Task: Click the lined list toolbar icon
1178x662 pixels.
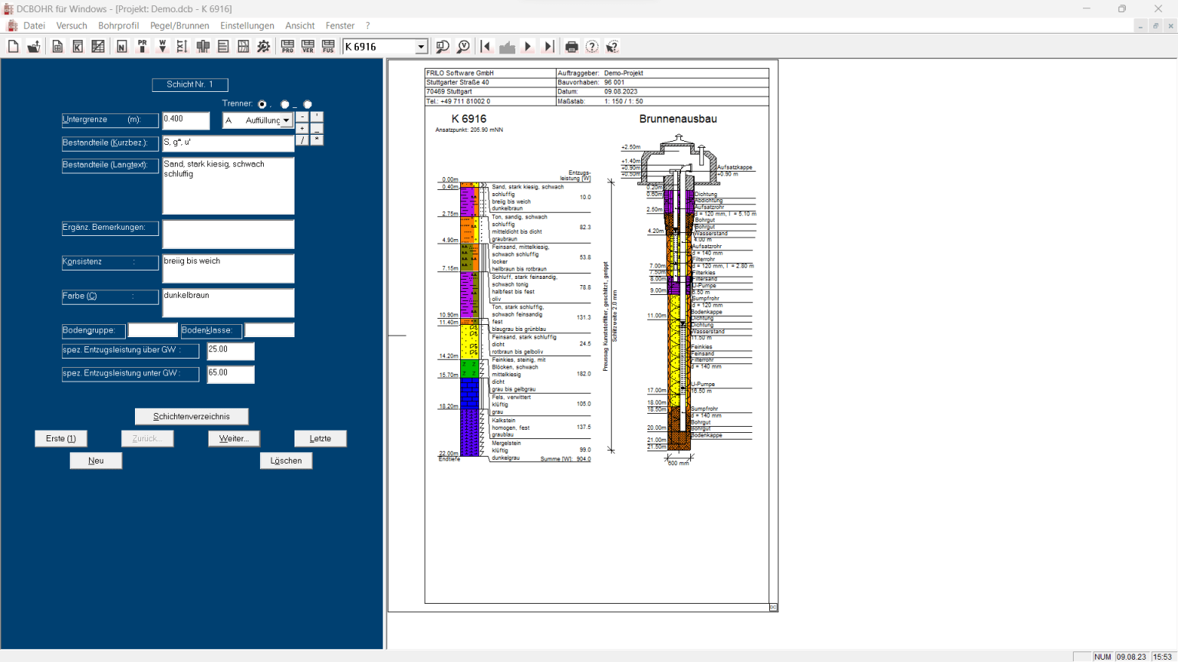Action: pos(223,47)
